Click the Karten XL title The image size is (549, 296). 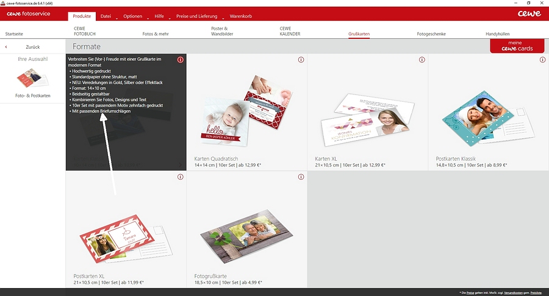pyautogui.click(x=326, y=159)
